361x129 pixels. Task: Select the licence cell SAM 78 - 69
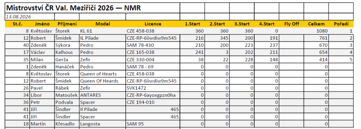[153, 67]
